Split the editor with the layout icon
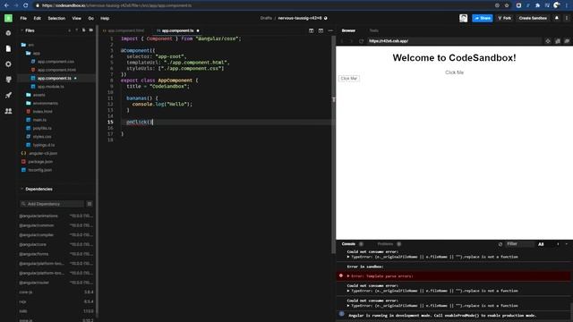This screenshot has height=322, width=573. click(311, 30)
